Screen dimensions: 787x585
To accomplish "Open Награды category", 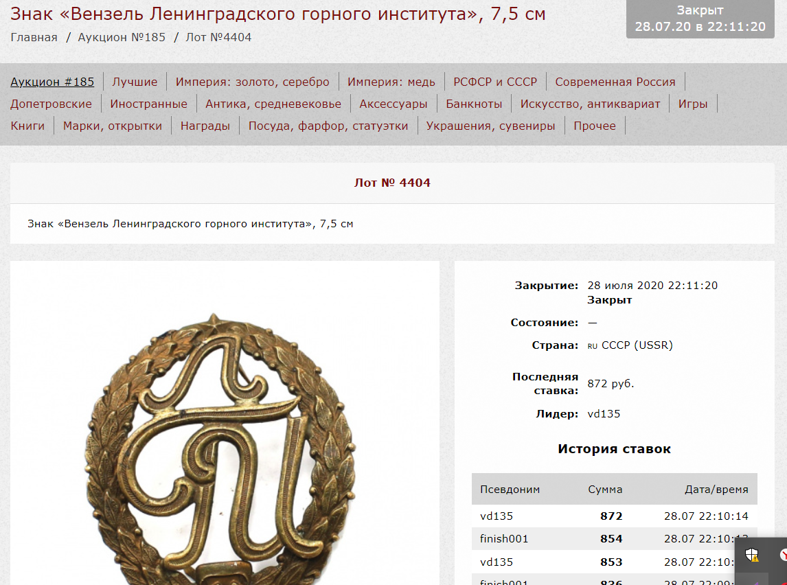I will pyautogui.click(x=205, y=126).
